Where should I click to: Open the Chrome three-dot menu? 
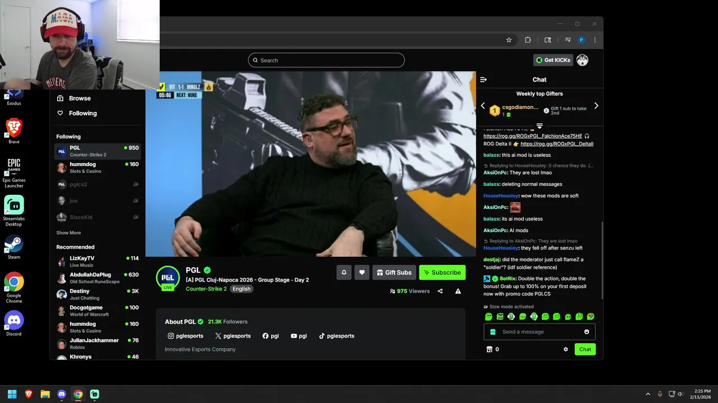(x=595, y=40)
